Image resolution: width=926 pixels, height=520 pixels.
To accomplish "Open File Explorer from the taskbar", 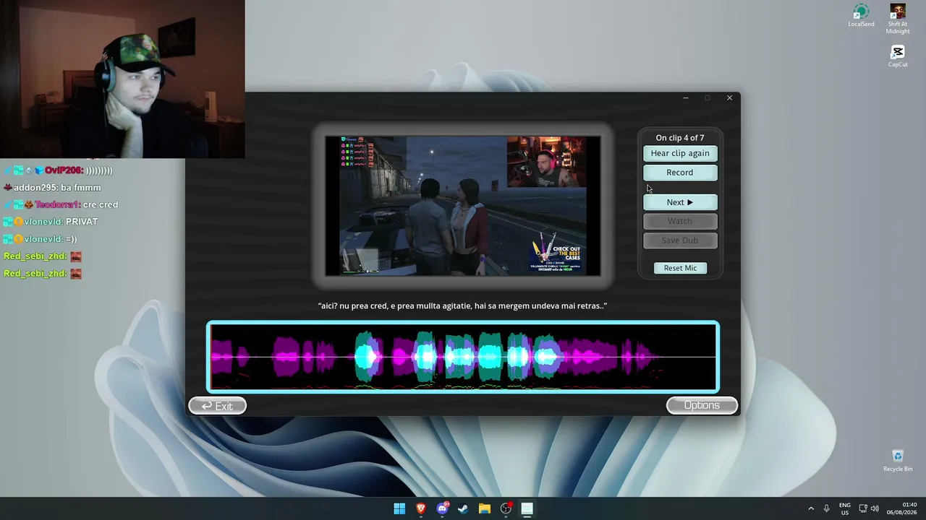I will (x=485, y=508).
